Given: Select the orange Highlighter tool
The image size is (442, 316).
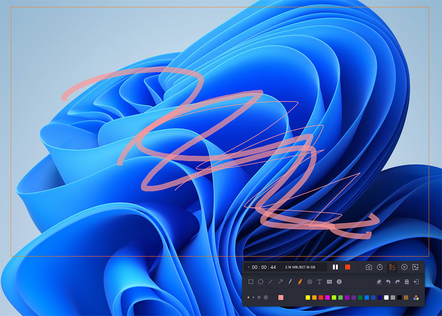Looking at the screenshot, I should pyautogui.click(x=300, y=282).
